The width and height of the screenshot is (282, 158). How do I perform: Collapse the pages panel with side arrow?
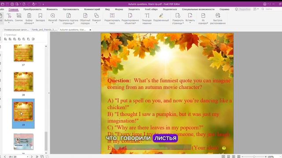pos(49,93)
